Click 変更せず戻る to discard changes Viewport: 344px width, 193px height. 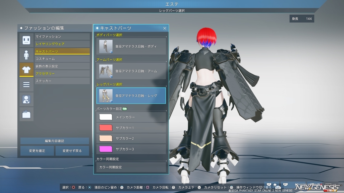[x=72, y=151]
